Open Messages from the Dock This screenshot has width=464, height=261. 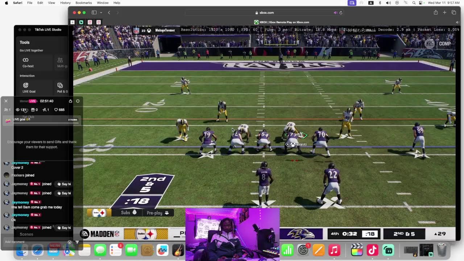click(x=100, y=250)
